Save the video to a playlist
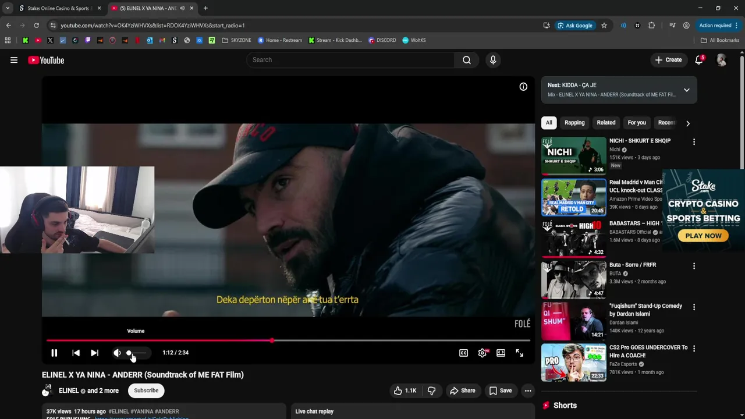This screenshot has width=745, height=419. [x=501, y=390]
